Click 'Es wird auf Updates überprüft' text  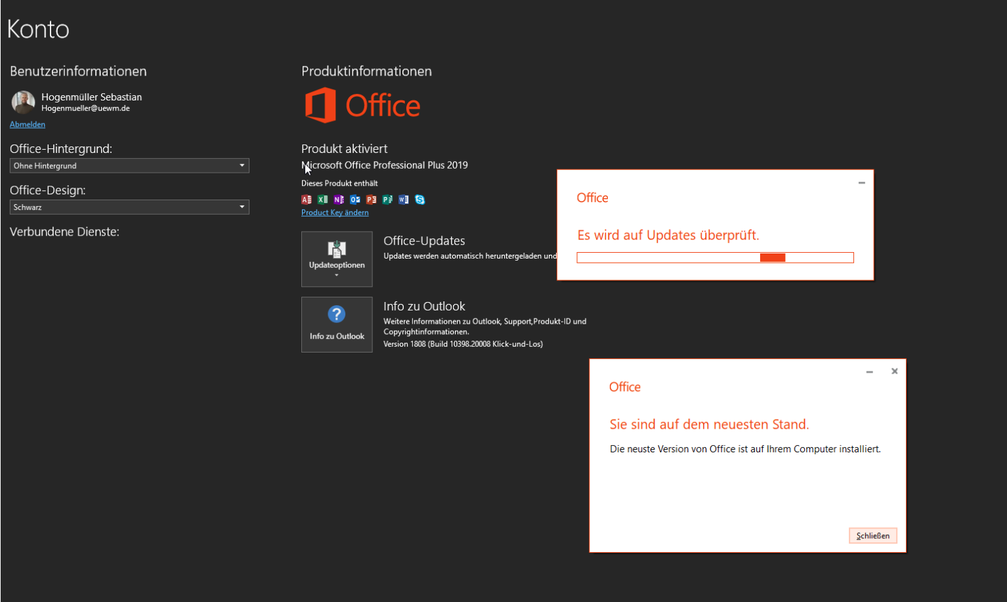coord(668,235)
